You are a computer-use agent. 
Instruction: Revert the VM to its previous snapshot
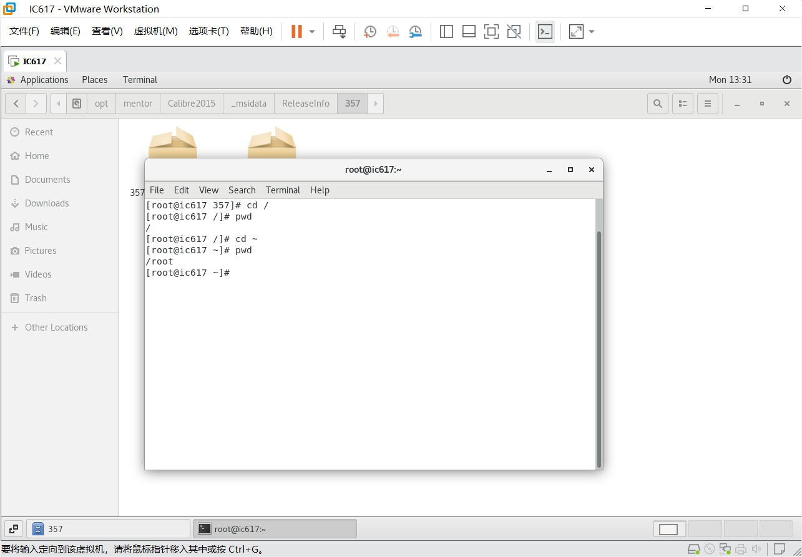point(393,31)
